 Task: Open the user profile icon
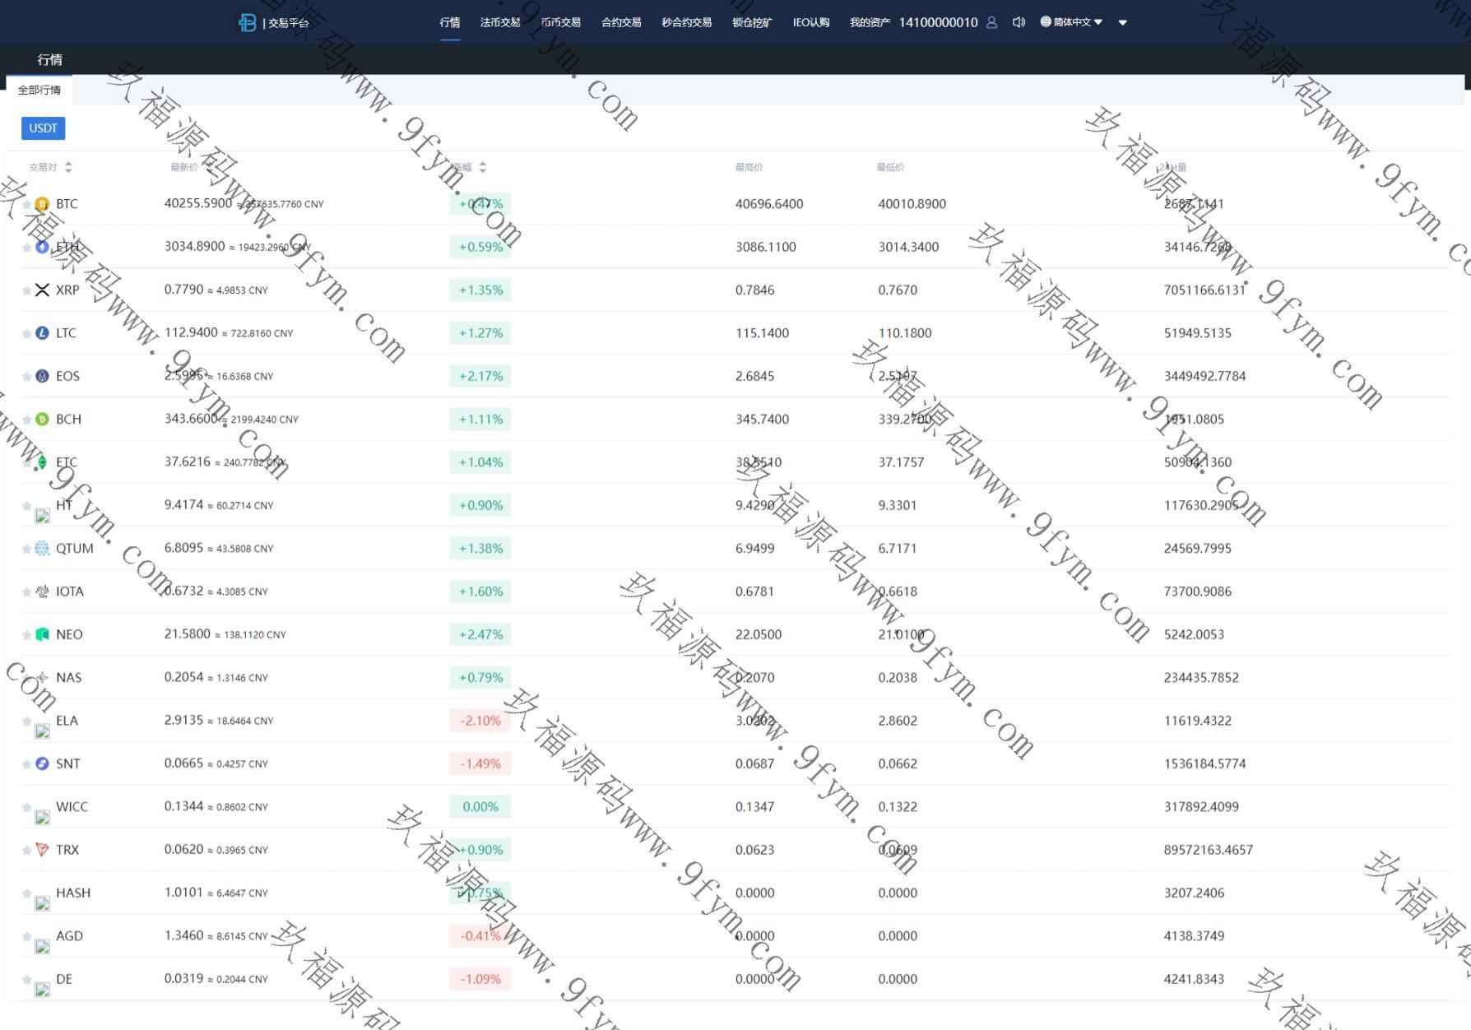991,22
